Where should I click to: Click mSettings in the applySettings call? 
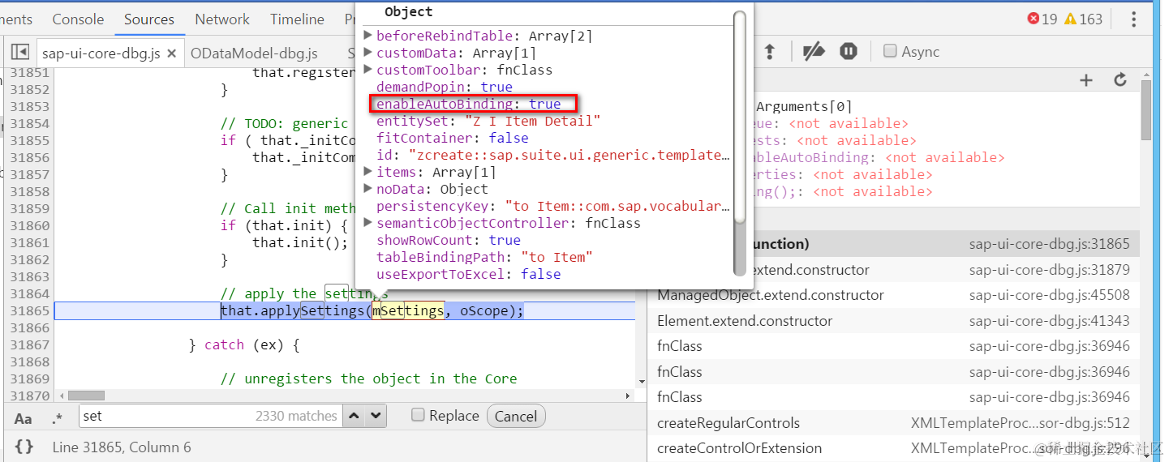[408, 310]
